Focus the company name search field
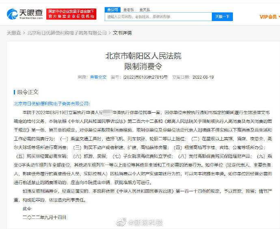This screenshot has width=280, height=229. tap(158, 17)
